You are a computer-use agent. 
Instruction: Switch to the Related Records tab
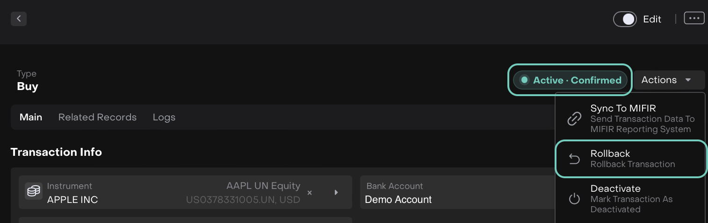97,117
